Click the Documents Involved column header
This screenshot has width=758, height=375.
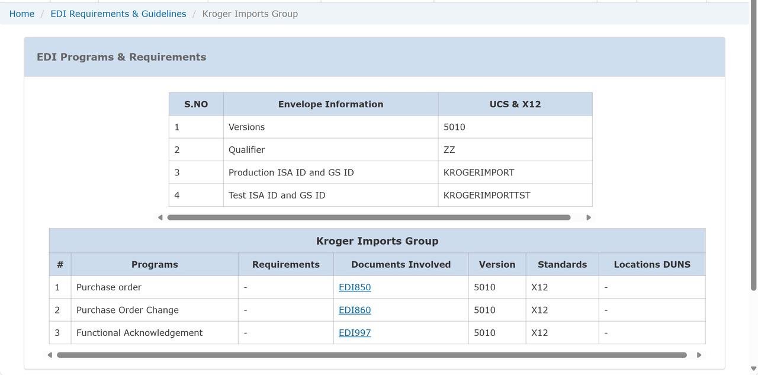click(x=400, y=264)
